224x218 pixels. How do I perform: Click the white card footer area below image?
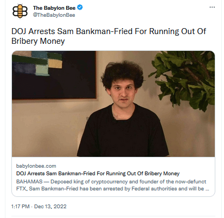(x=113, y=176)
